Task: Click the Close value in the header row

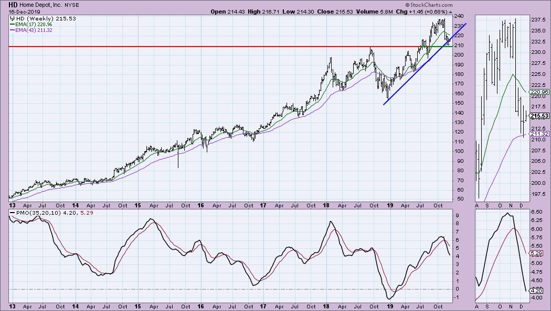Action: tap(344, 12)
